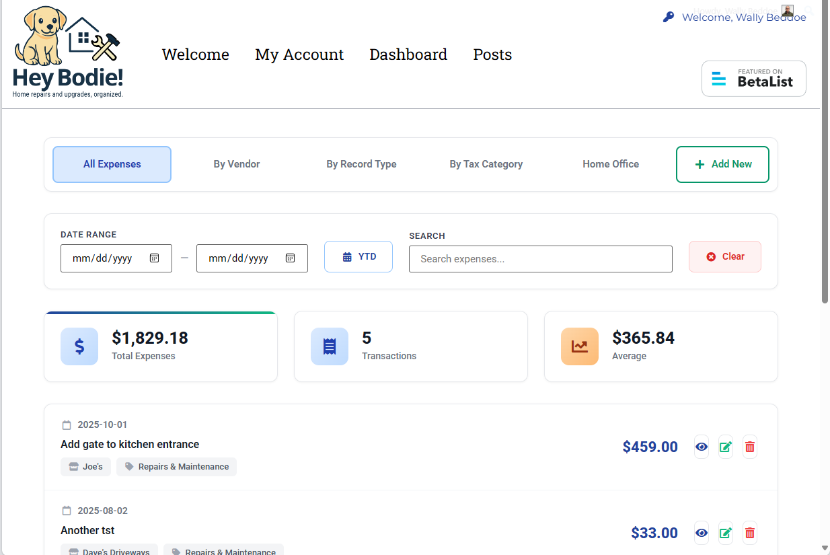Delete the Add gate to kitchen entrance expense
The image size is (830, 555).
coord(750,447)
